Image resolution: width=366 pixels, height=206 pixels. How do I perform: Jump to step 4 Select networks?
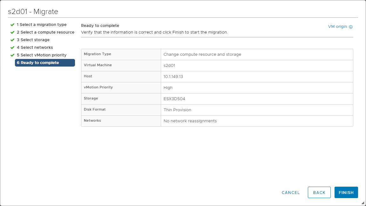35,48
